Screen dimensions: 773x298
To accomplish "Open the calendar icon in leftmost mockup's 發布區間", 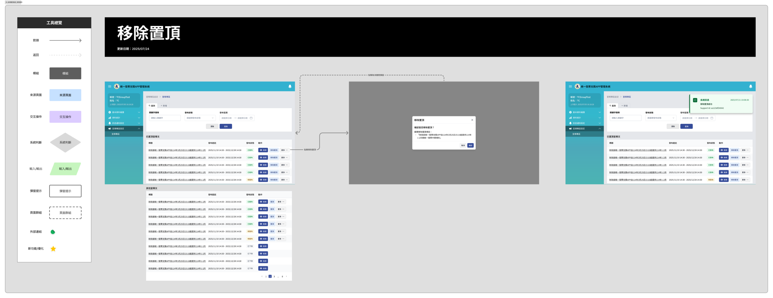I will [251, 118].
